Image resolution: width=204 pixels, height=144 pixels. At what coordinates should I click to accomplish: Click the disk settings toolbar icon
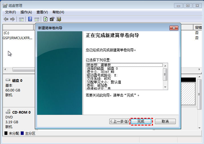(x=59, y=19)
